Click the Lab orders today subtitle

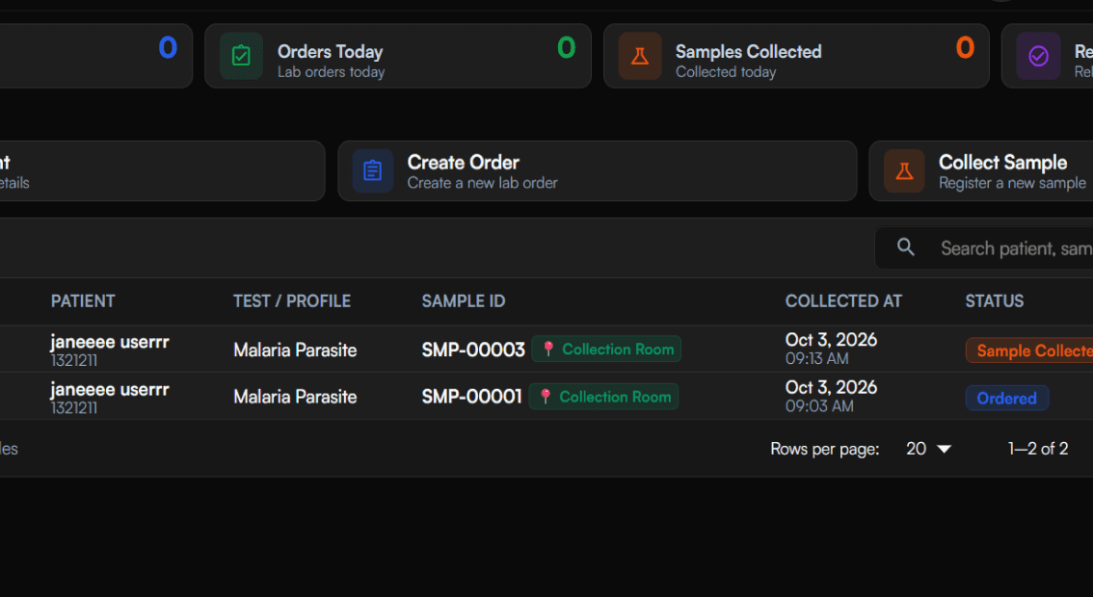point(332,72)
